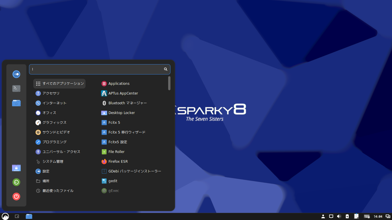Click the keyboard input method tray icon

(367, 216)
